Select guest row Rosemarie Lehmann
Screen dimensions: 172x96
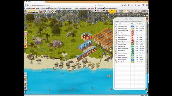click(130, 35)
